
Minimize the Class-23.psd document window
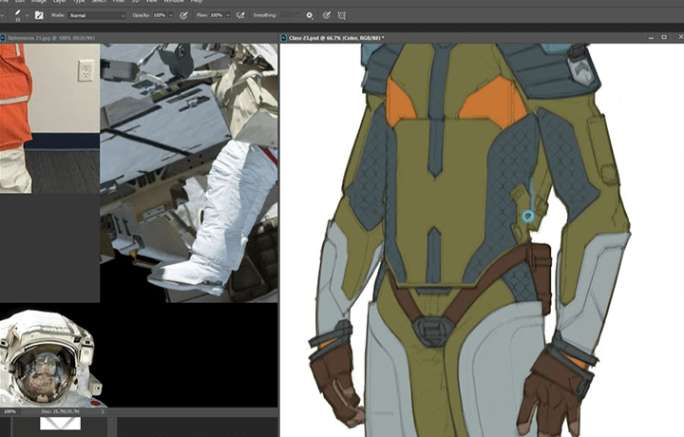pyautogui.click(x=652, y=38)
